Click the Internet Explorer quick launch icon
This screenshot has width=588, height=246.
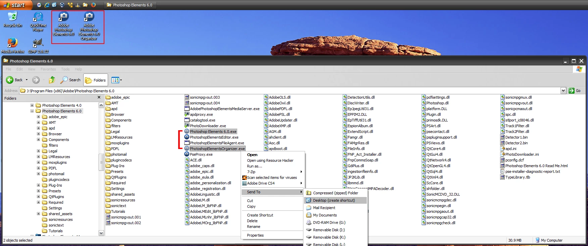pos(47,5)
